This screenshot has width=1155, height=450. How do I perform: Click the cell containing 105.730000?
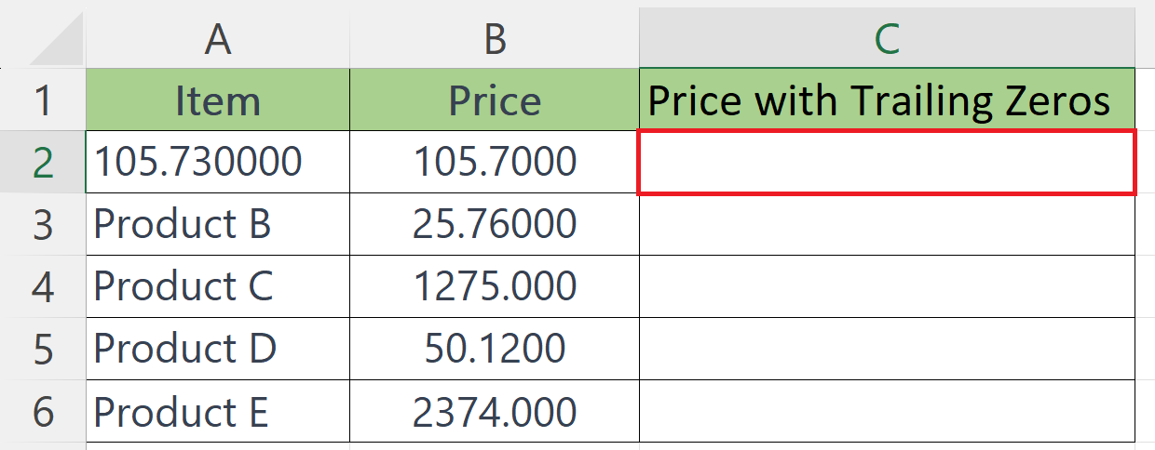pos(218,162)
